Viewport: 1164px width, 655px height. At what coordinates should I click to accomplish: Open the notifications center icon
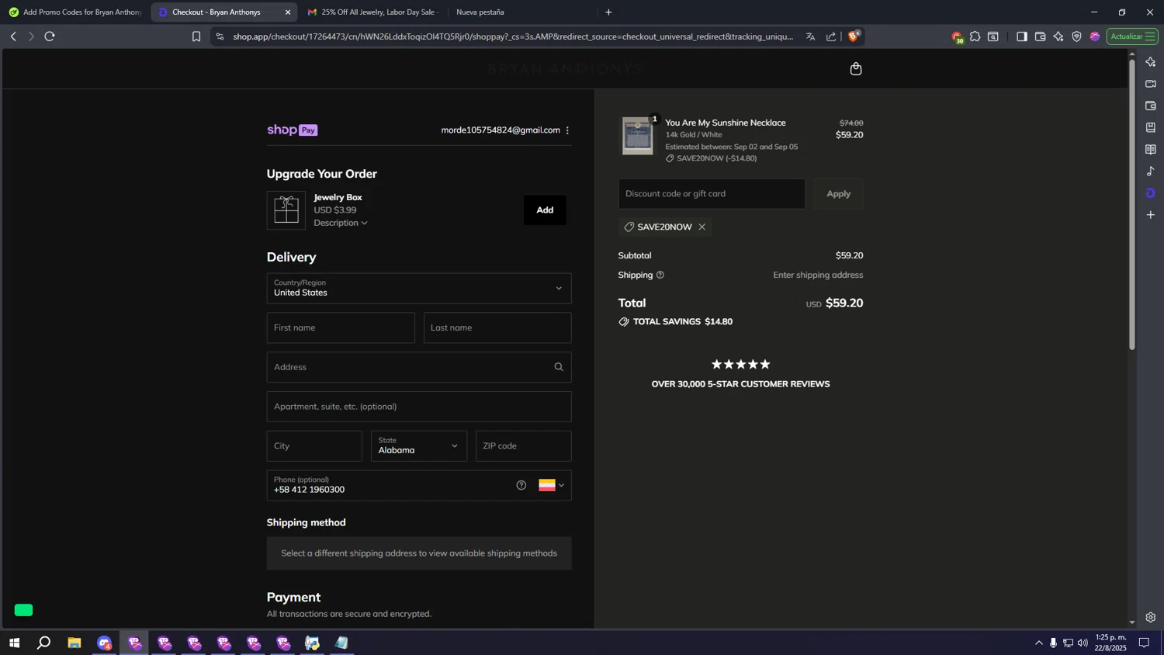[1144, 643]
